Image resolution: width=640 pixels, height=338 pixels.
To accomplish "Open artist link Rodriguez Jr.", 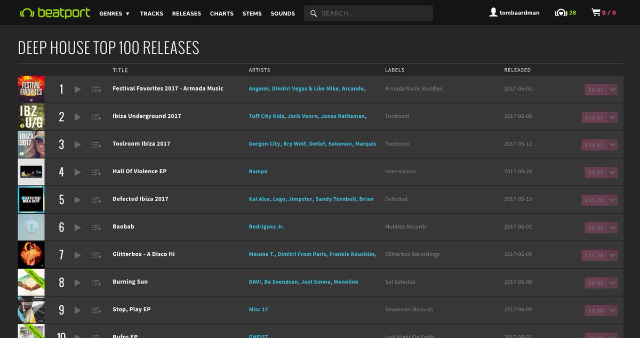I will 266,227.
